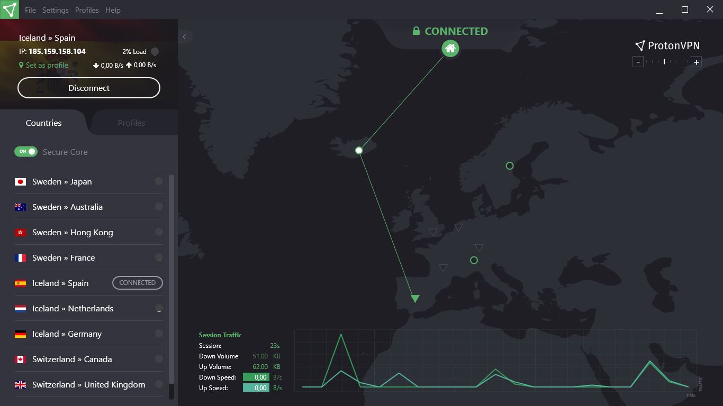Collapse the sidebar with the left chevron

pyautogui.click(x=185, y=37)
